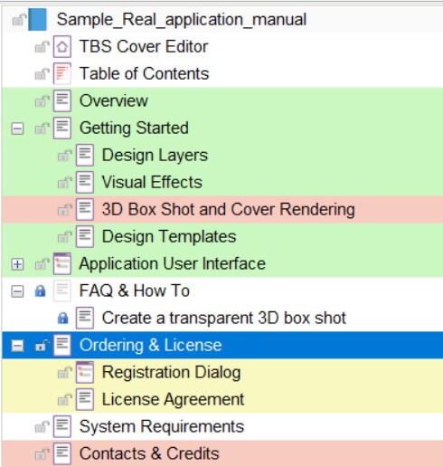This screenshot has width=443, height=467.
Task: Open the System Requirements topic
Action: pos(162,426)
